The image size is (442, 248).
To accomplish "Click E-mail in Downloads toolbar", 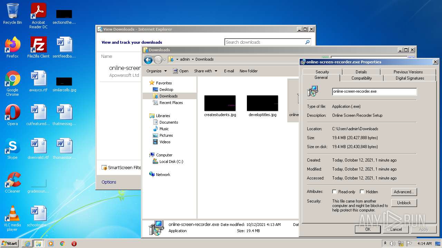I will 229,71.
